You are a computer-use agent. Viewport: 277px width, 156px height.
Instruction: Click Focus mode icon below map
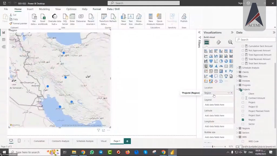tap(104, 130)
